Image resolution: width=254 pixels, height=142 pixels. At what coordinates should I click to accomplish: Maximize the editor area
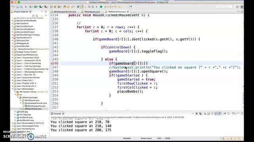(242, 11)
